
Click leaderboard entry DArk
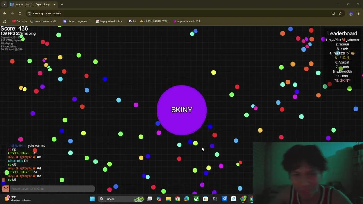point(342,76)
